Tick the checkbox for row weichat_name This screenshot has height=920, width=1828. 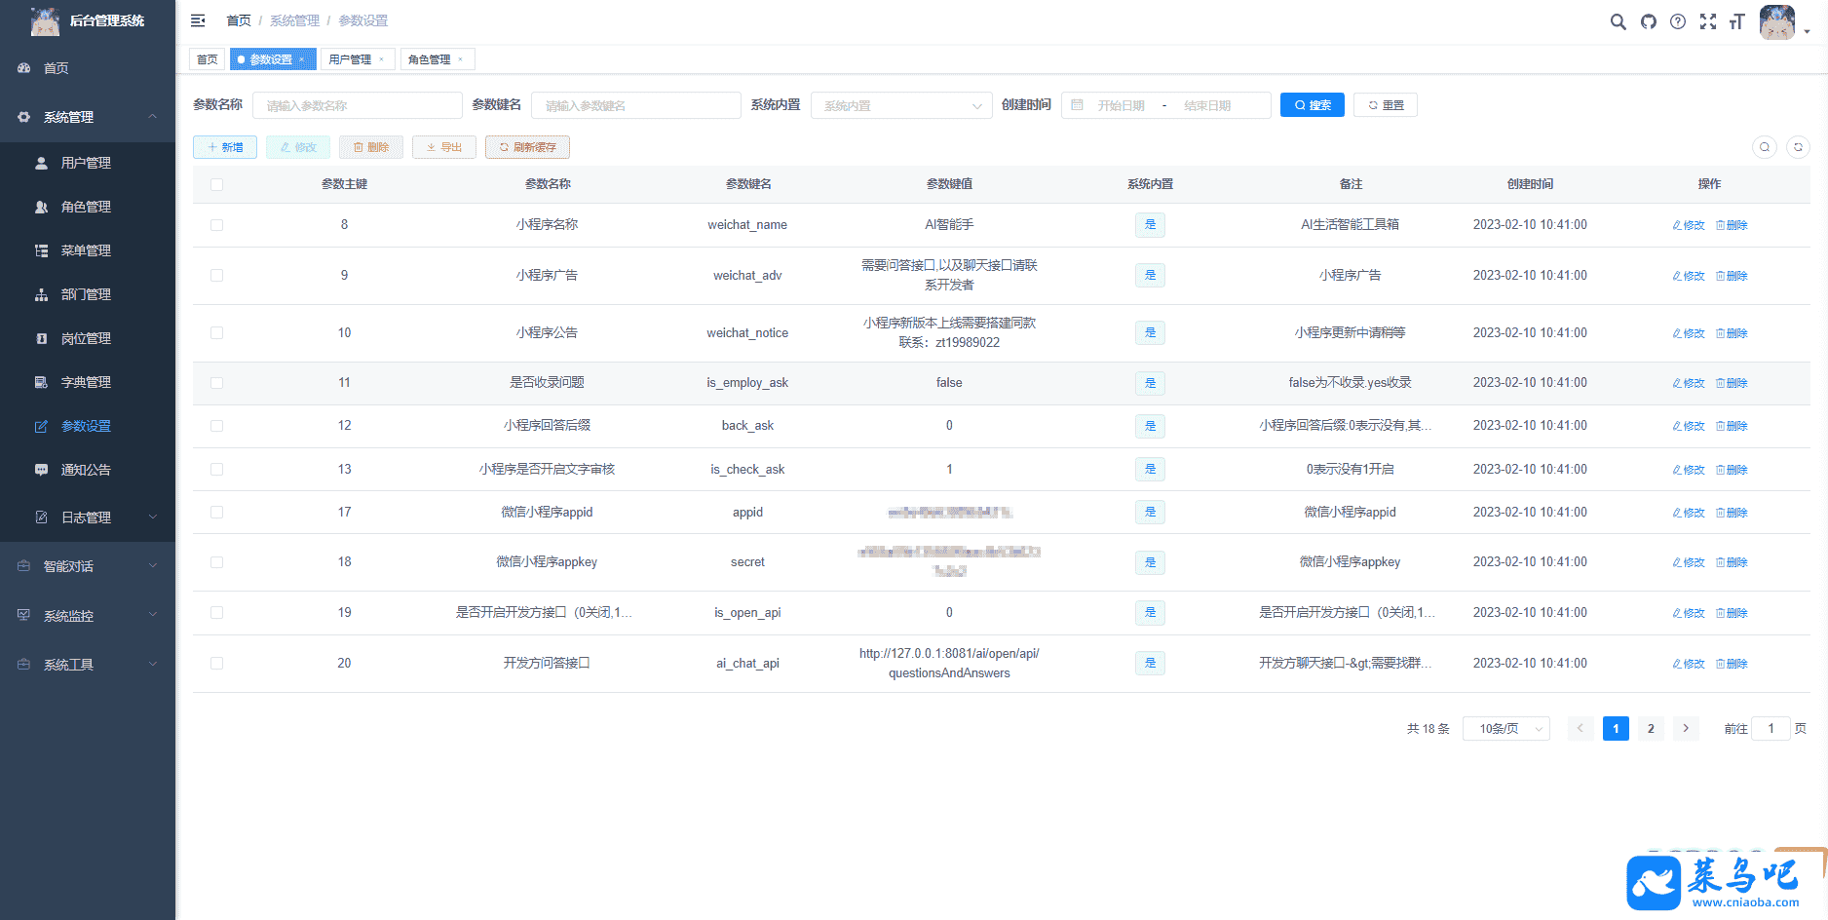[x=216, y=225]
